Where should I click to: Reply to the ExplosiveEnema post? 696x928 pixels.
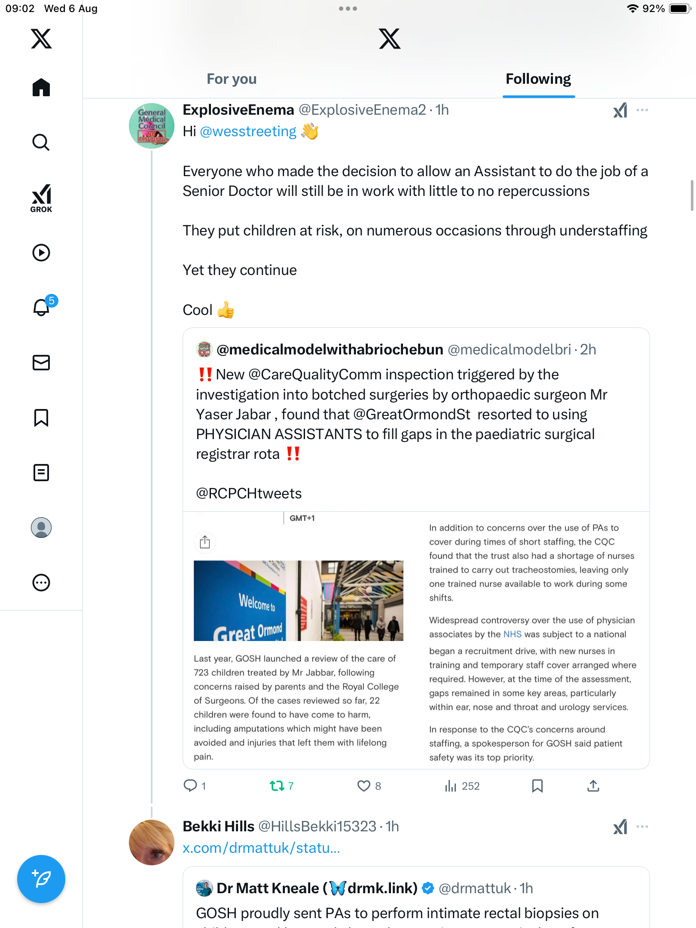pyautogui.click(x=190, y=786)
